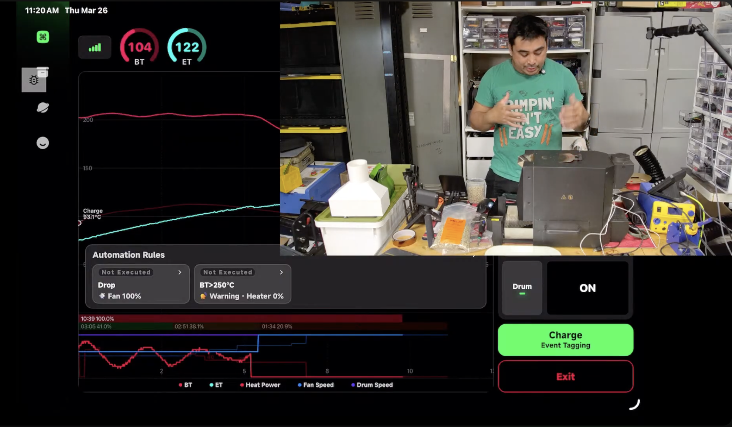This screenshot has height=427, width=732.
Task: Click the red 10:39 progress bar
Action: point(240,318)
